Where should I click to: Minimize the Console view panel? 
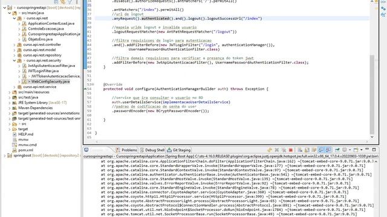pos(367,149)
